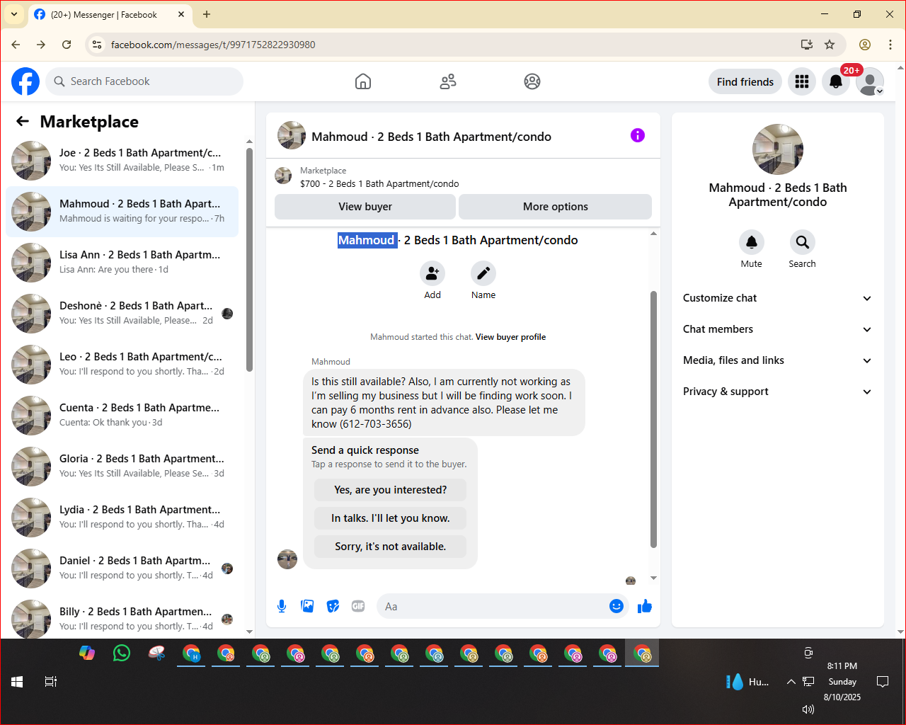
Task: Open Lydia conversation
Action: tap(122, 518)
